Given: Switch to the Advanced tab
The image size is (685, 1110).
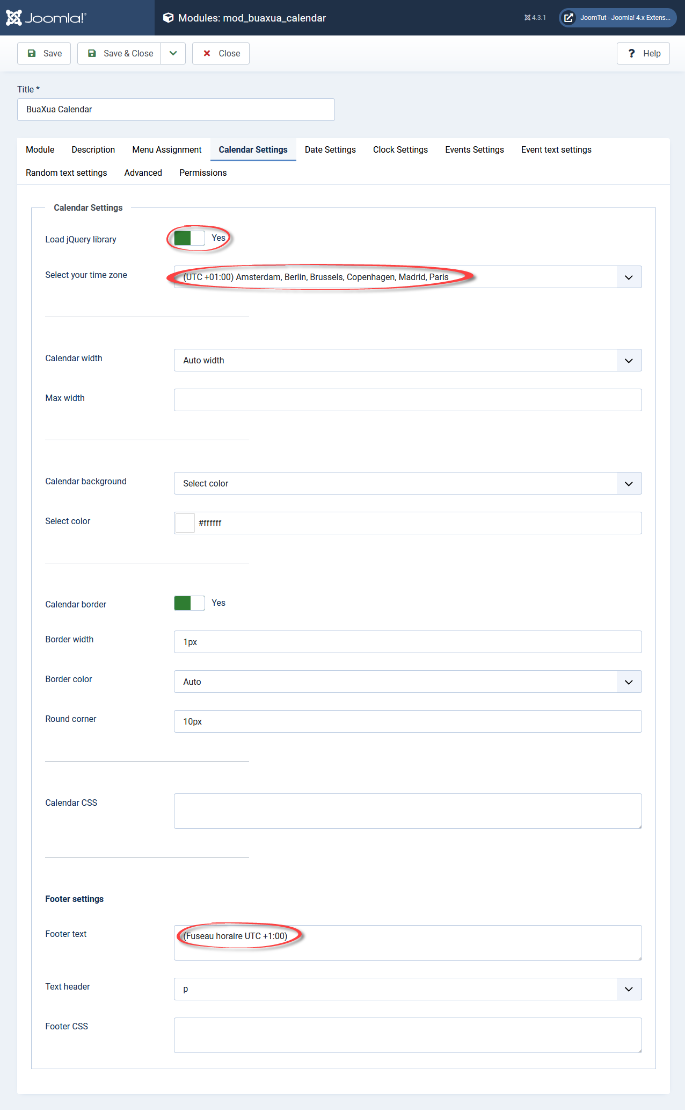Looking at the screenshot, I should click(143, 173).
